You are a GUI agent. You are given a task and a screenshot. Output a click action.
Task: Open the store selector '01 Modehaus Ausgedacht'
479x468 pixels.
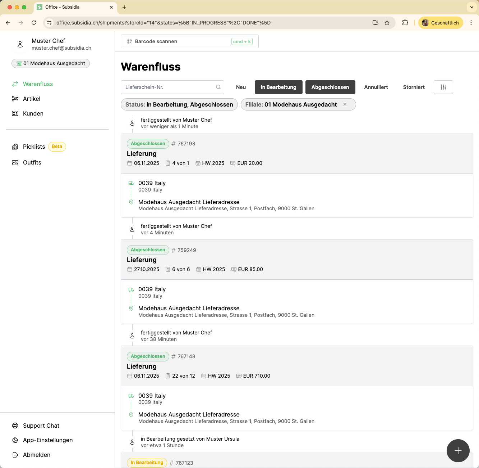pos(51,63)
